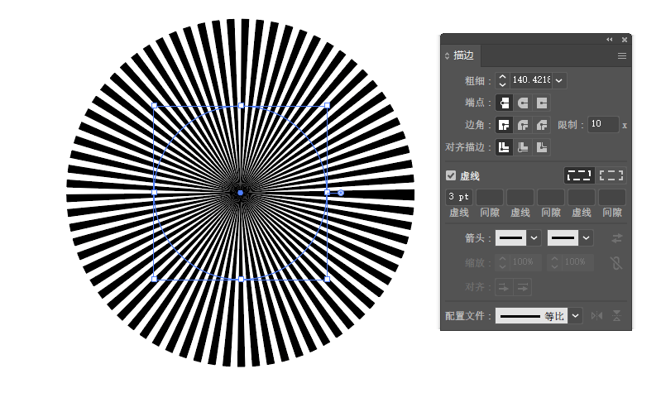
Task: Select the round cap endpoint icon
Action: click(523, 103)
